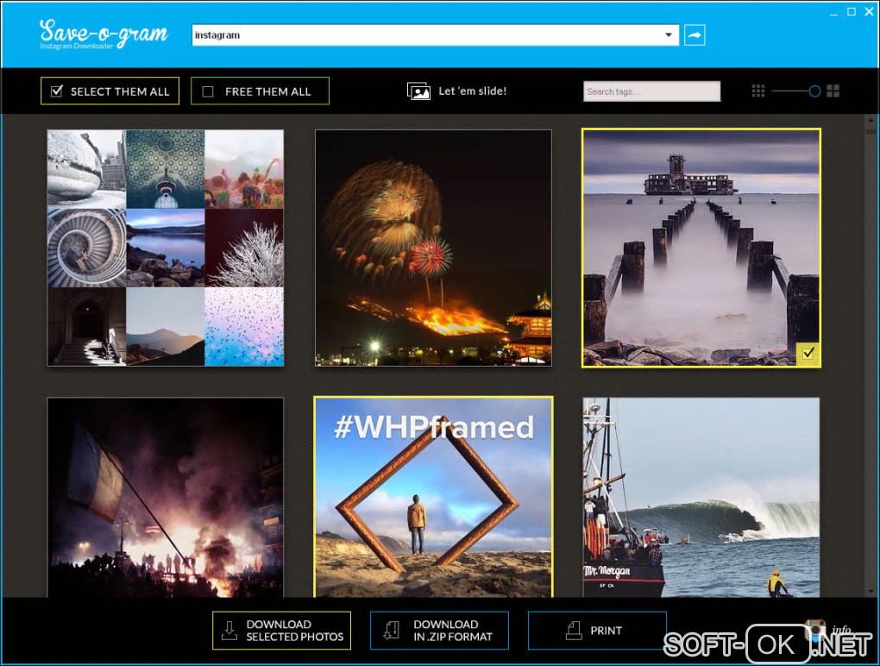Viewport: 880px width, 666px height.
Task: Click the zip file icon
Action: 391,630
